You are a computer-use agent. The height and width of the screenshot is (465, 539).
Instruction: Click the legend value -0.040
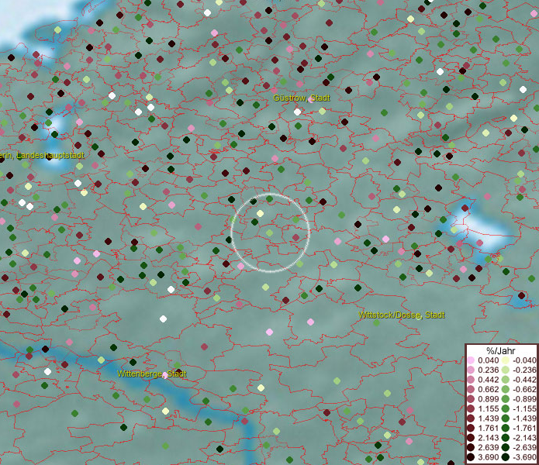tap(524, 360)
